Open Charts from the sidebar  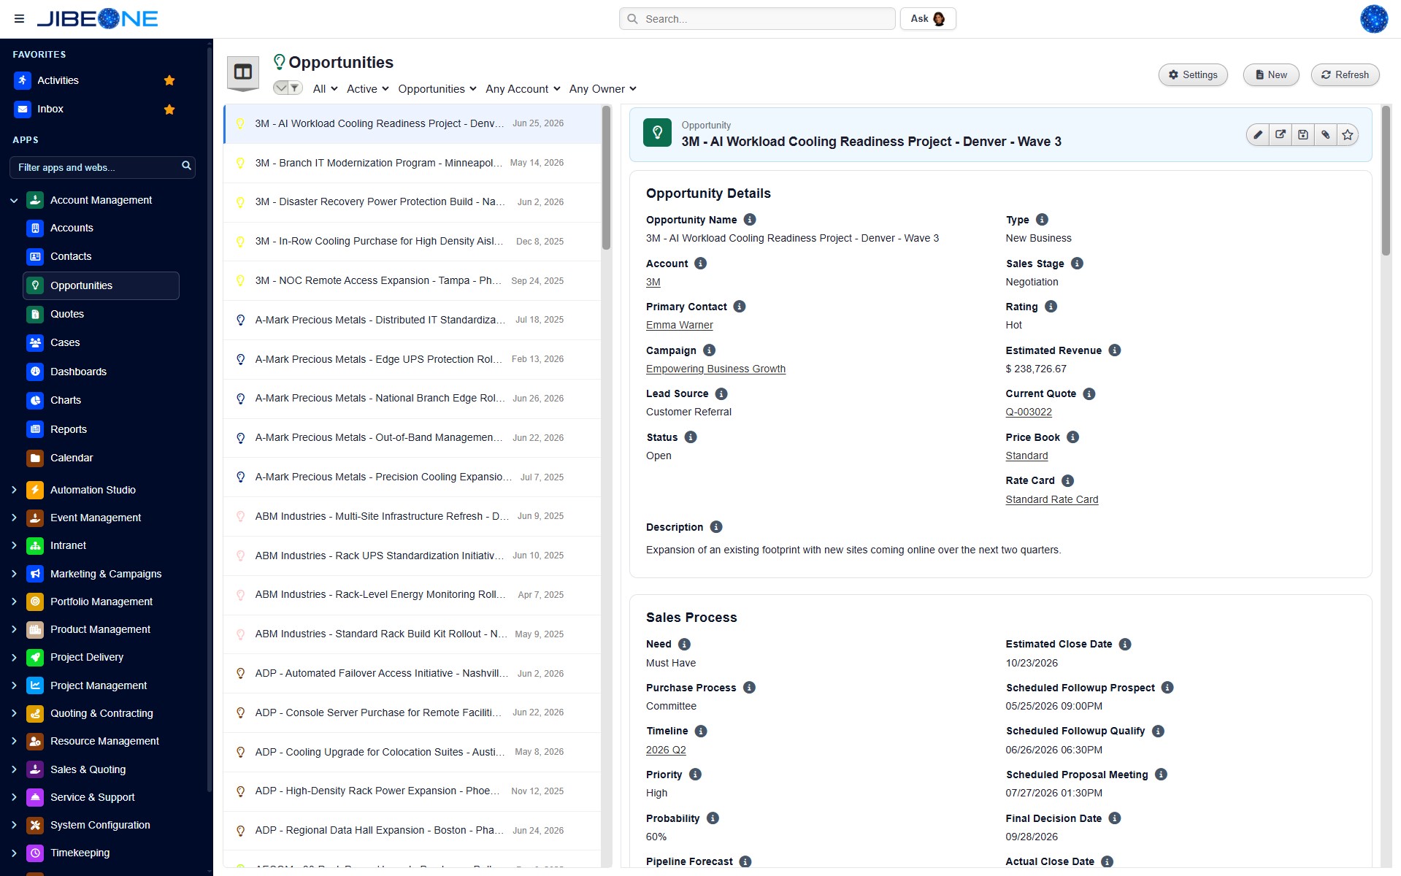point(66,401)
